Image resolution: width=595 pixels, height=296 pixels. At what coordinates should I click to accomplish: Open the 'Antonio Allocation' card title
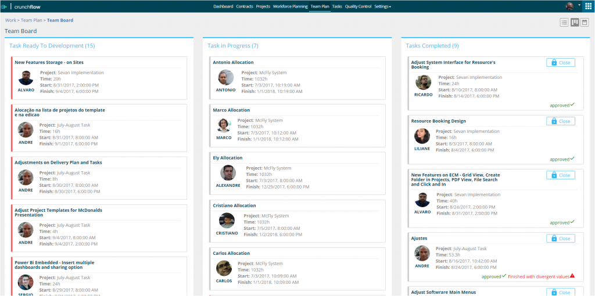tap(234, 62)
